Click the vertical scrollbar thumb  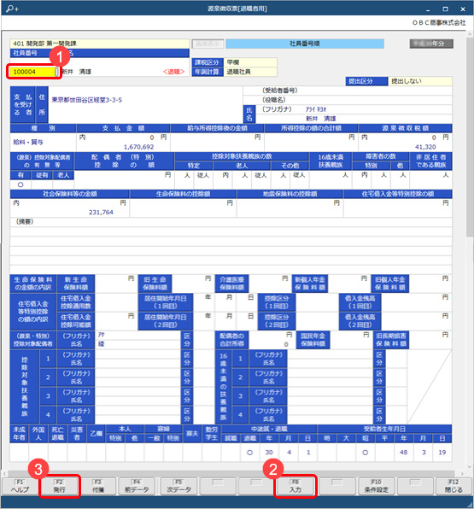[x=470, y=137]
